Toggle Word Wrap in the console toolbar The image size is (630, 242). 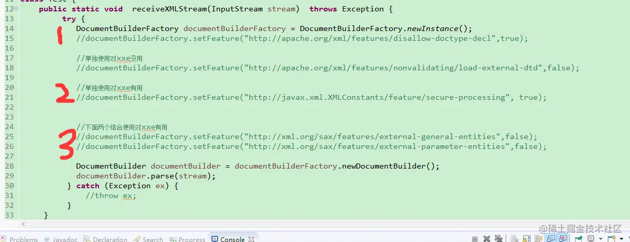538,239
